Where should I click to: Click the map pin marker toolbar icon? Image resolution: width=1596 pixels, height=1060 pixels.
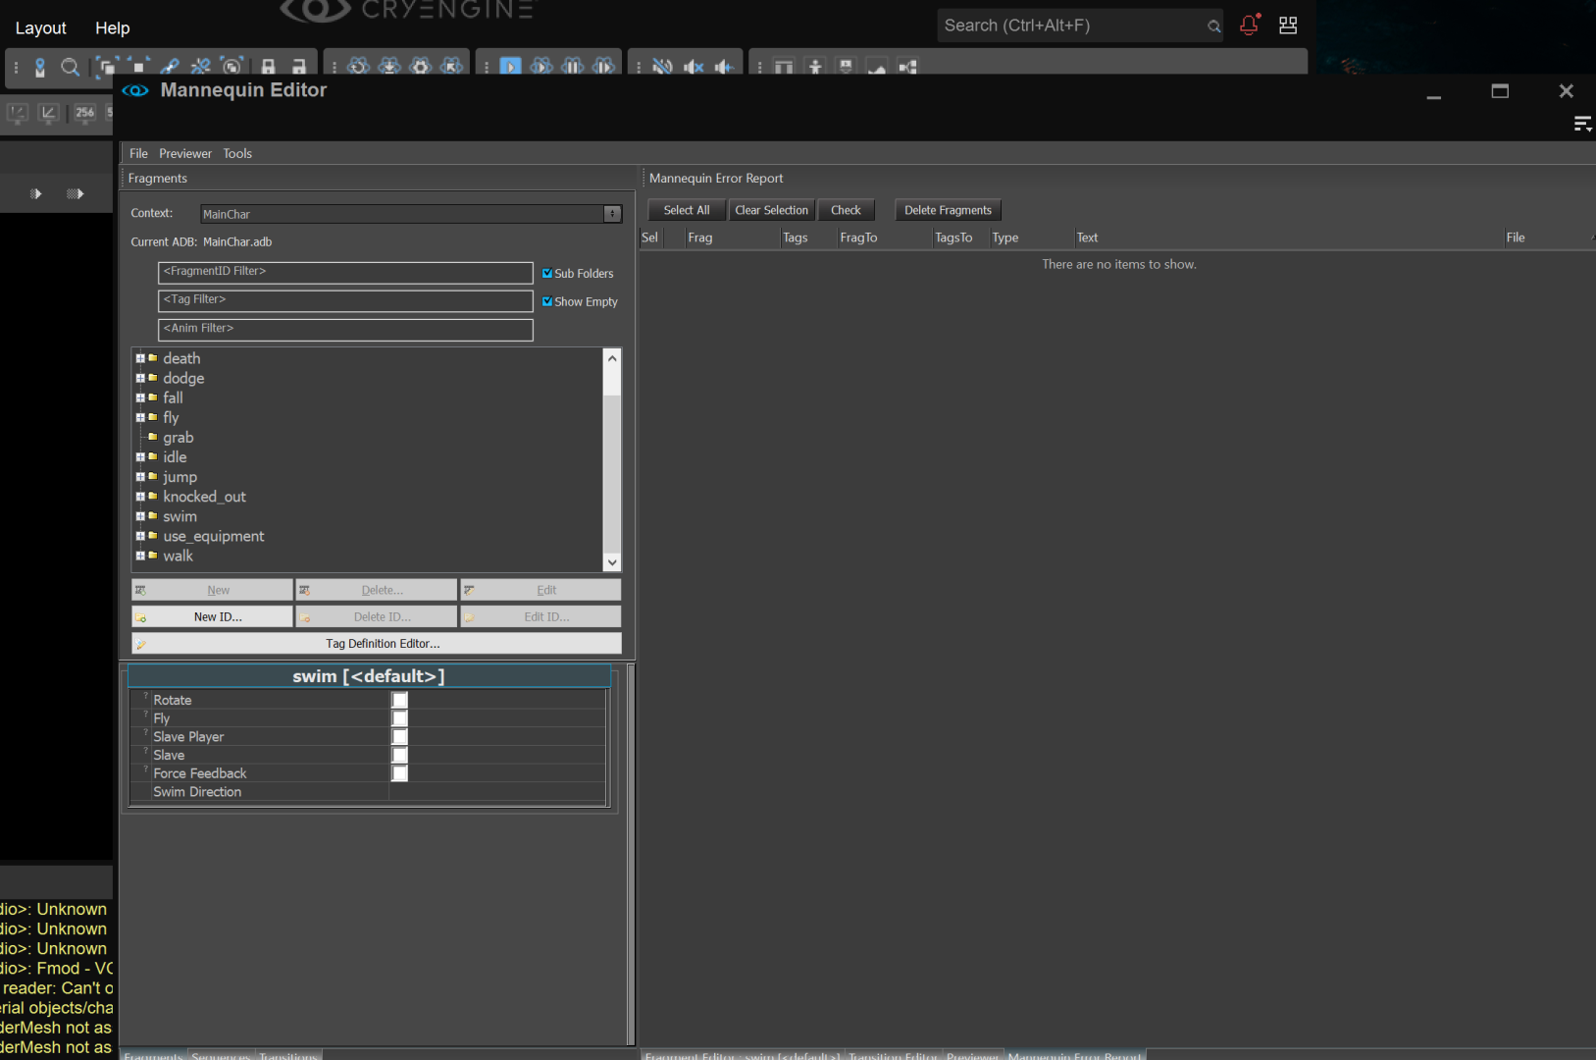[40, 67]
